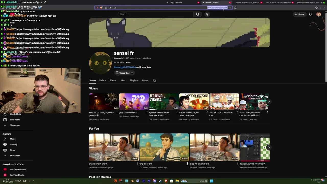327x184 pixels.
Task: Close the sensei fr browser tab
Action: [203, 3]
